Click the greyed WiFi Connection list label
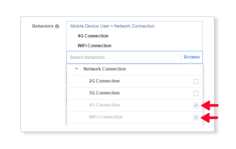236x149 pixels. [106, 117]
